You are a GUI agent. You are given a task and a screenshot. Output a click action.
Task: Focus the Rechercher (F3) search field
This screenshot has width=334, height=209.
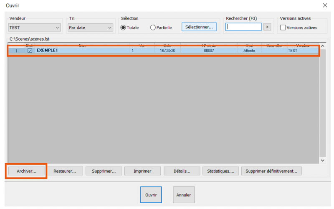pos(243,27)
